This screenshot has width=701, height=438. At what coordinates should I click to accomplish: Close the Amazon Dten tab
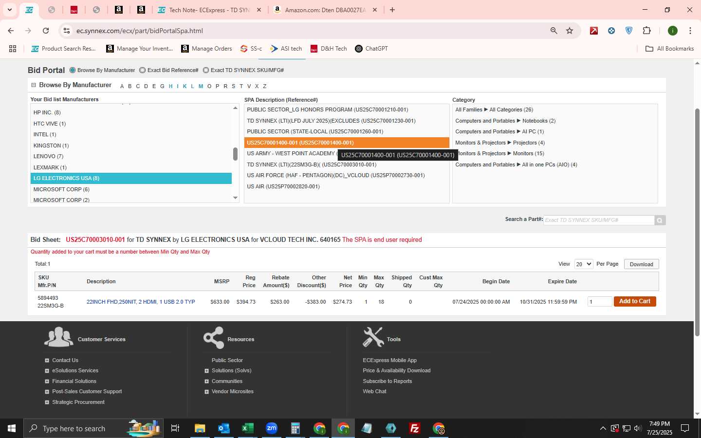point(375,10)
